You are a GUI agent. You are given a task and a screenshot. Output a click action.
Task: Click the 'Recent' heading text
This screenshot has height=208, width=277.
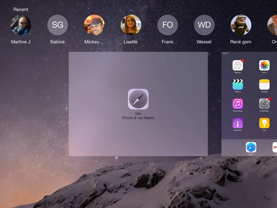coord(21,9)
